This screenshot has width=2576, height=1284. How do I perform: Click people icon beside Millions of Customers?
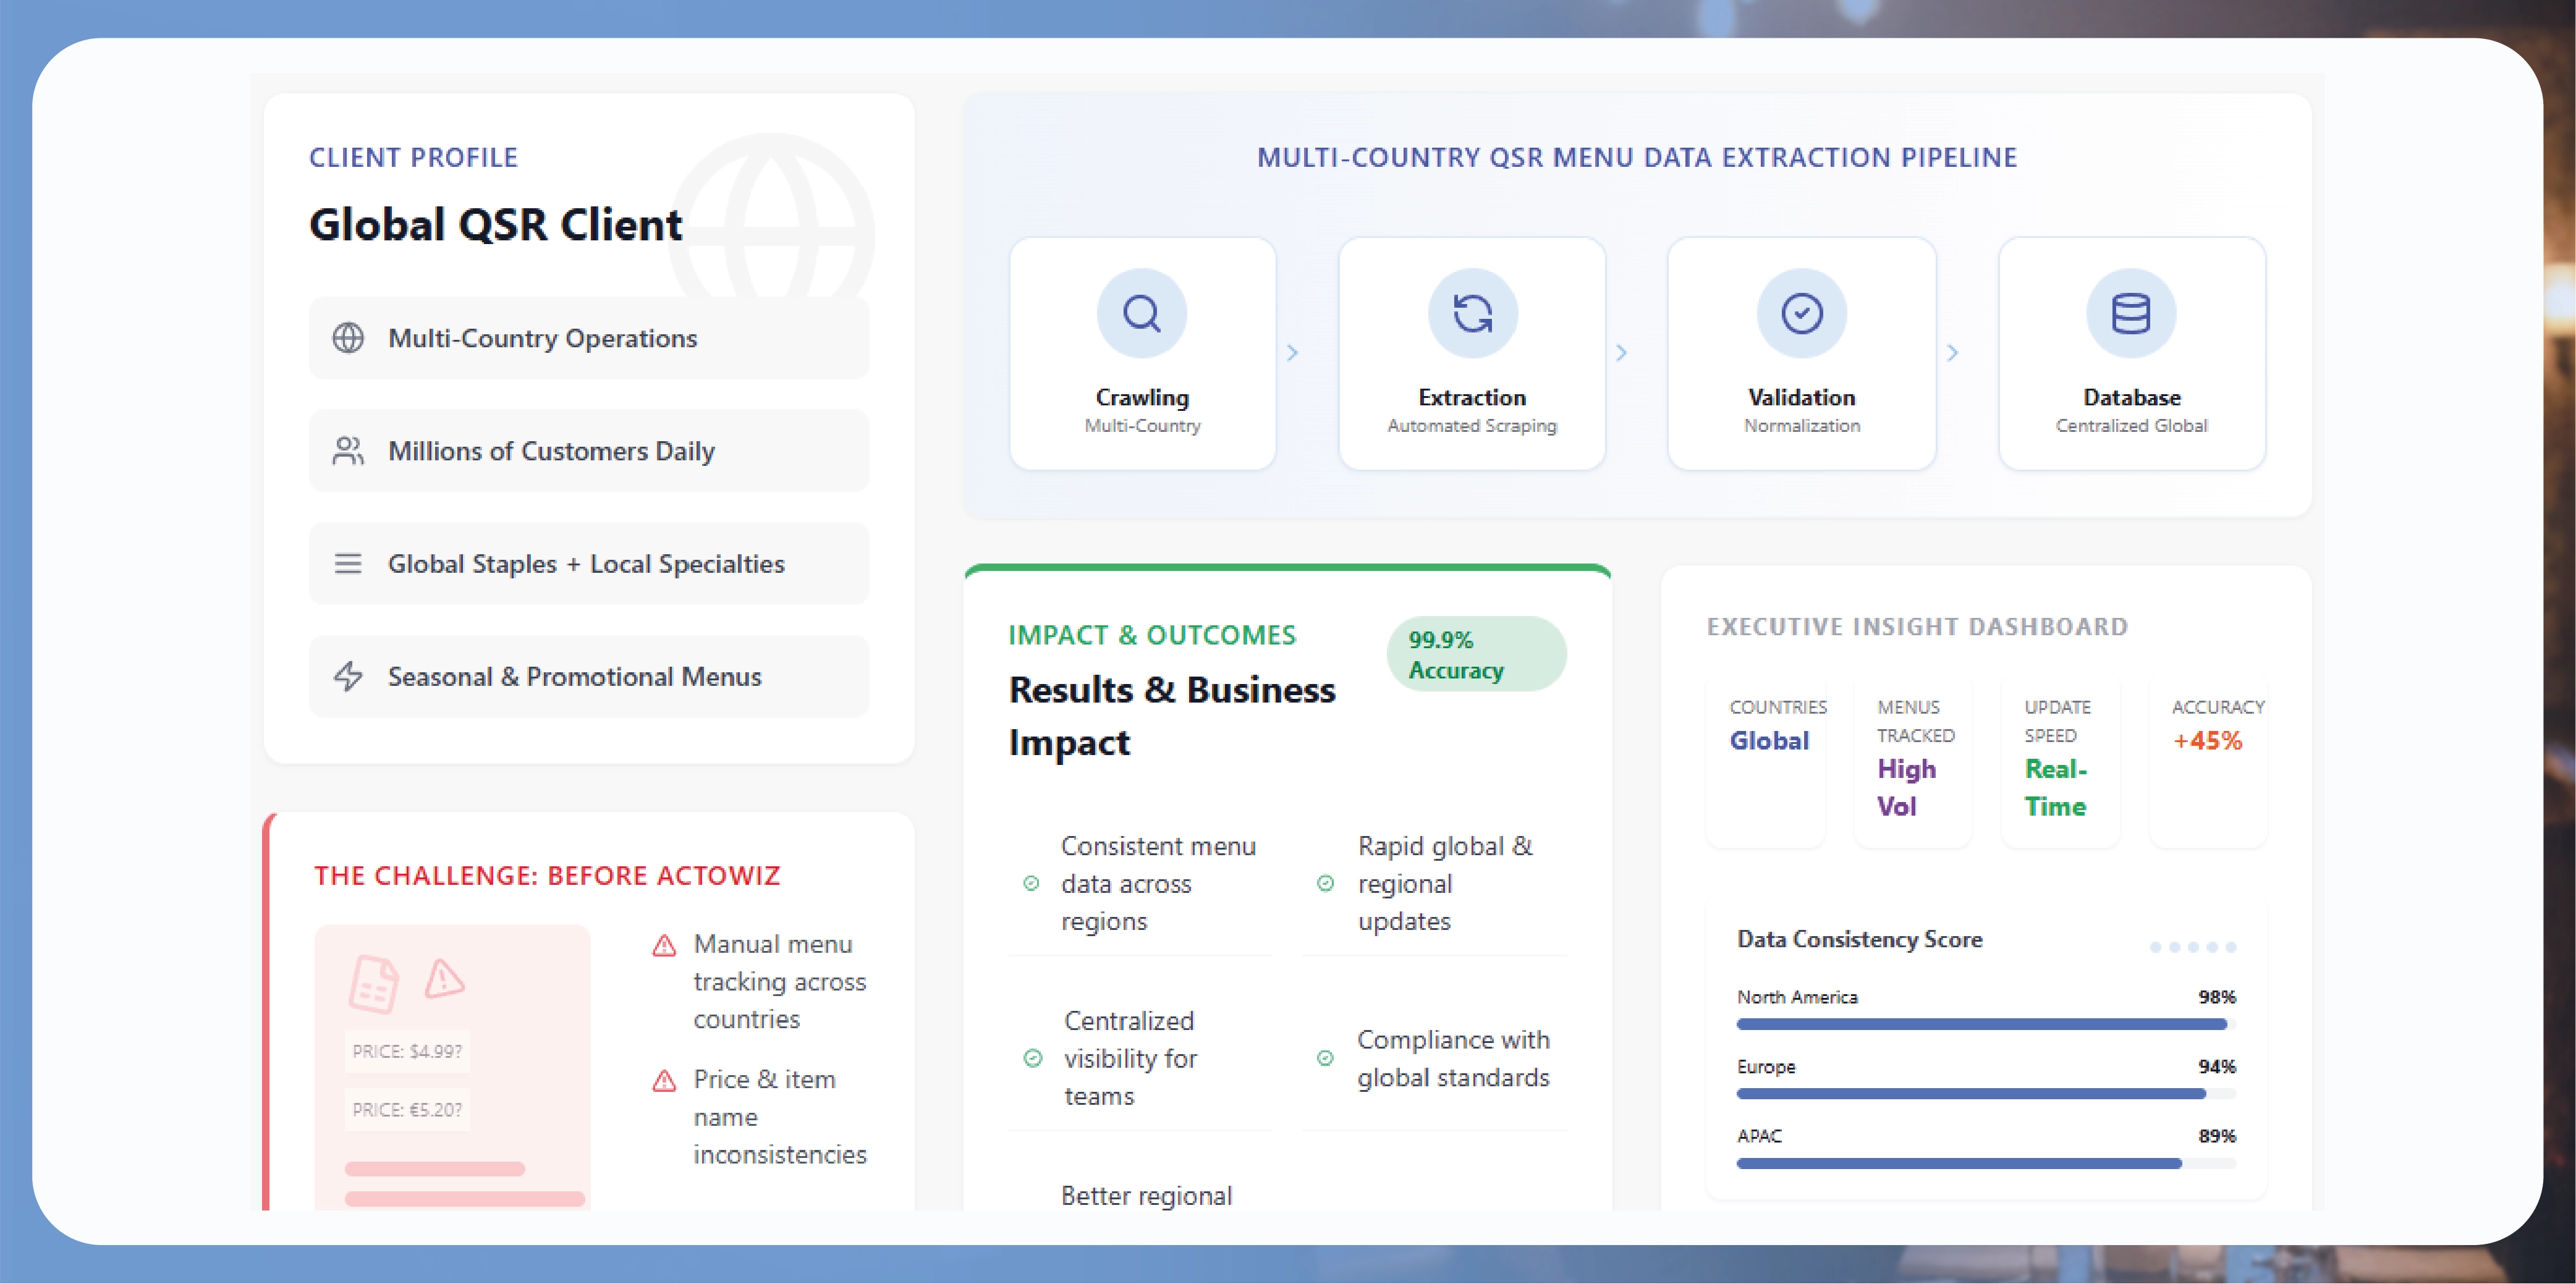348,451
